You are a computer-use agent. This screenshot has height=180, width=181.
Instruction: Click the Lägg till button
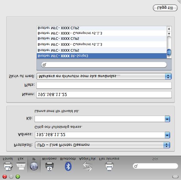tap(165, 8)
